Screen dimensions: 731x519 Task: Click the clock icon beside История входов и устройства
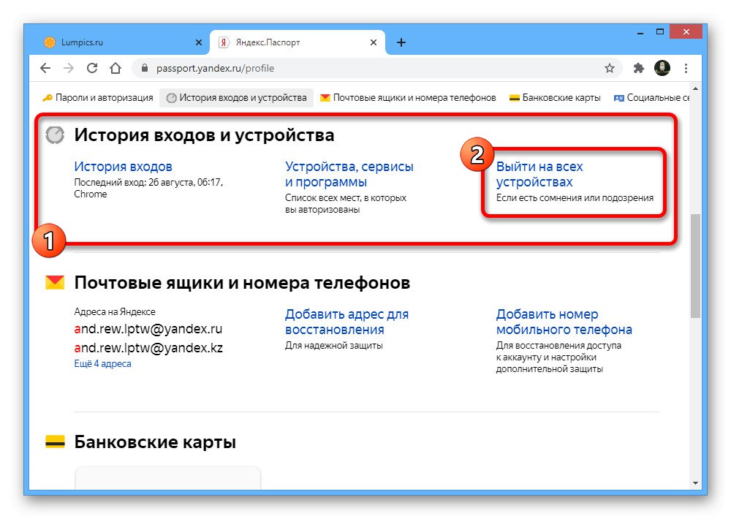click(x=55, y=135)
